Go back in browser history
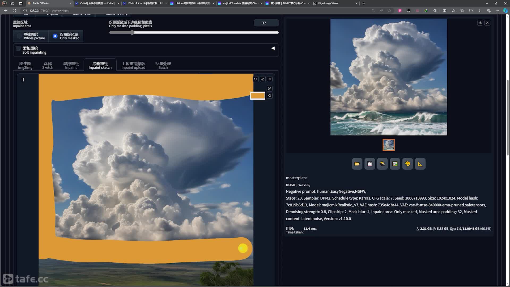Screen dimensions: 510x287 [6, 11]
